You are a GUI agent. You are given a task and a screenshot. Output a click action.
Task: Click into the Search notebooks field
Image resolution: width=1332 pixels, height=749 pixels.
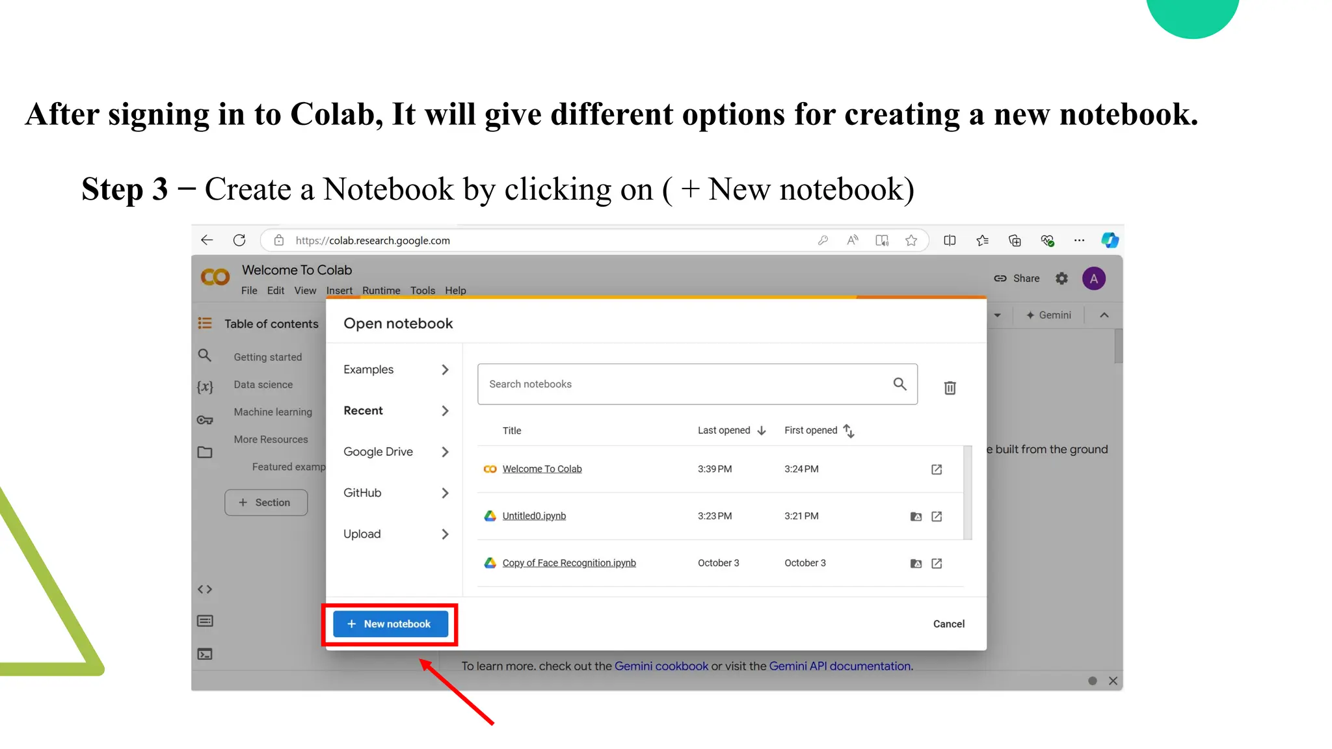[683, 384]
